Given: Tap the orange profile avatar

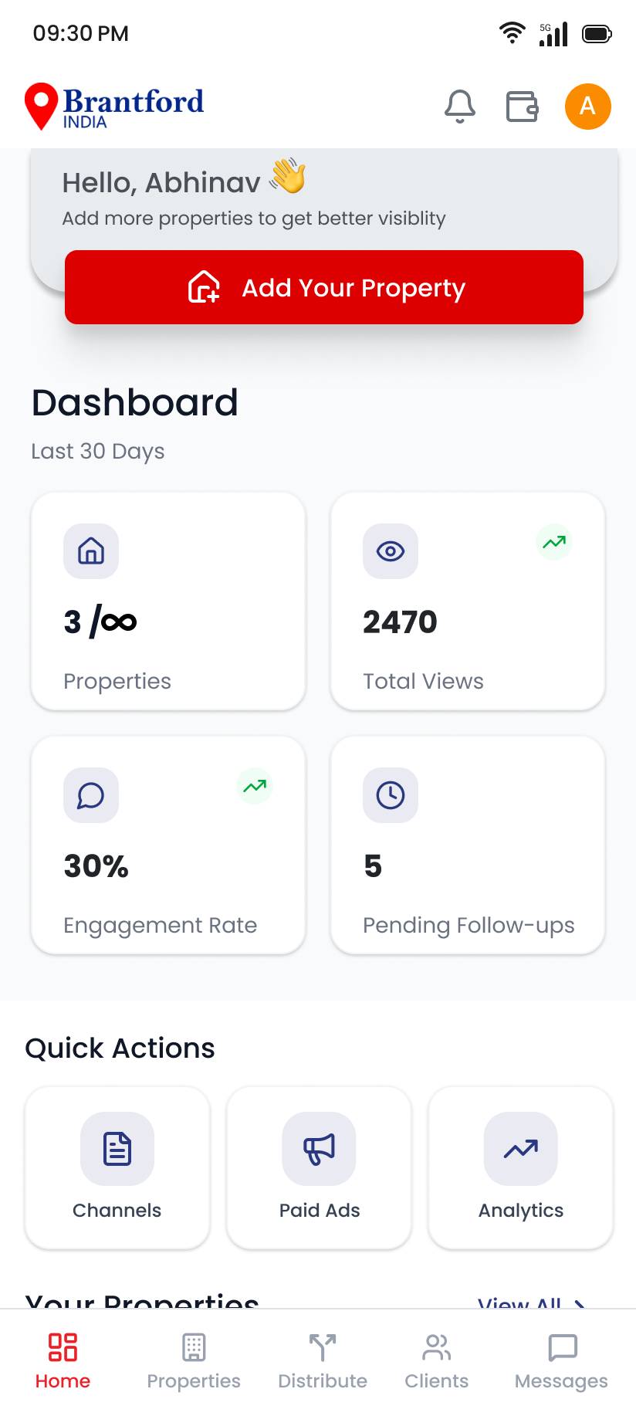Looking at the screenshot, I should [x=588, y=107].
